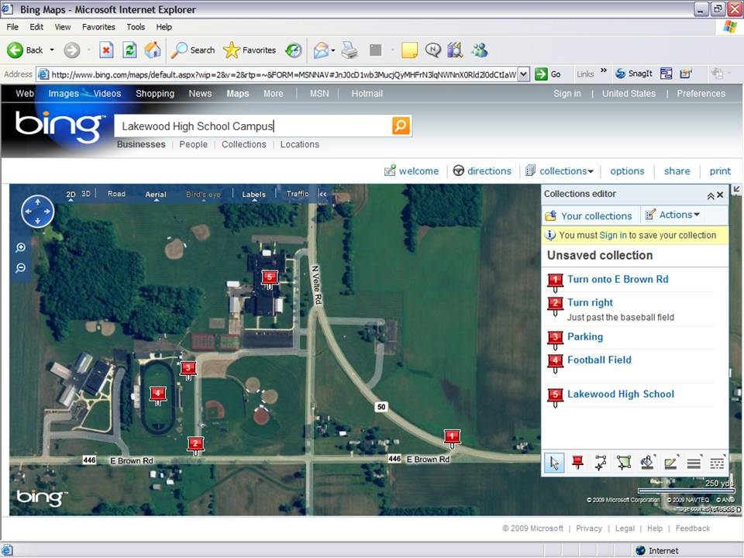
Task: Select the Locations search category
Action: (299, 144)
